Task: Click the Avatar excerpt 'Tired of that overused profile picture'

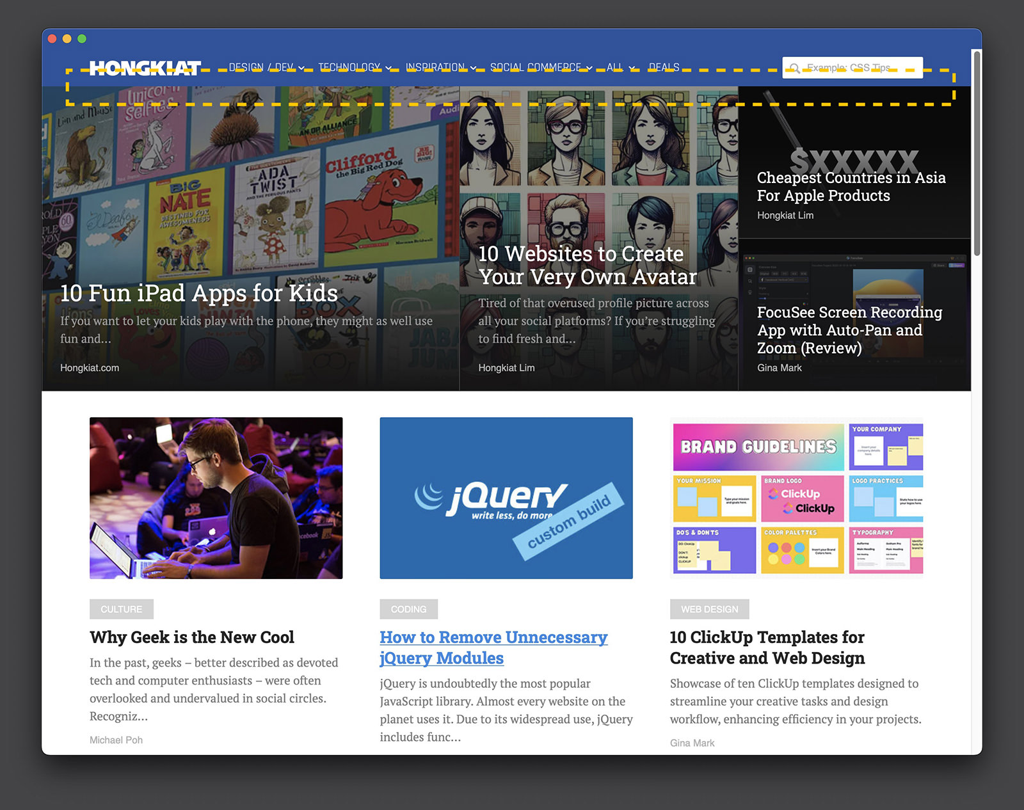Action: tap(596, 321)
